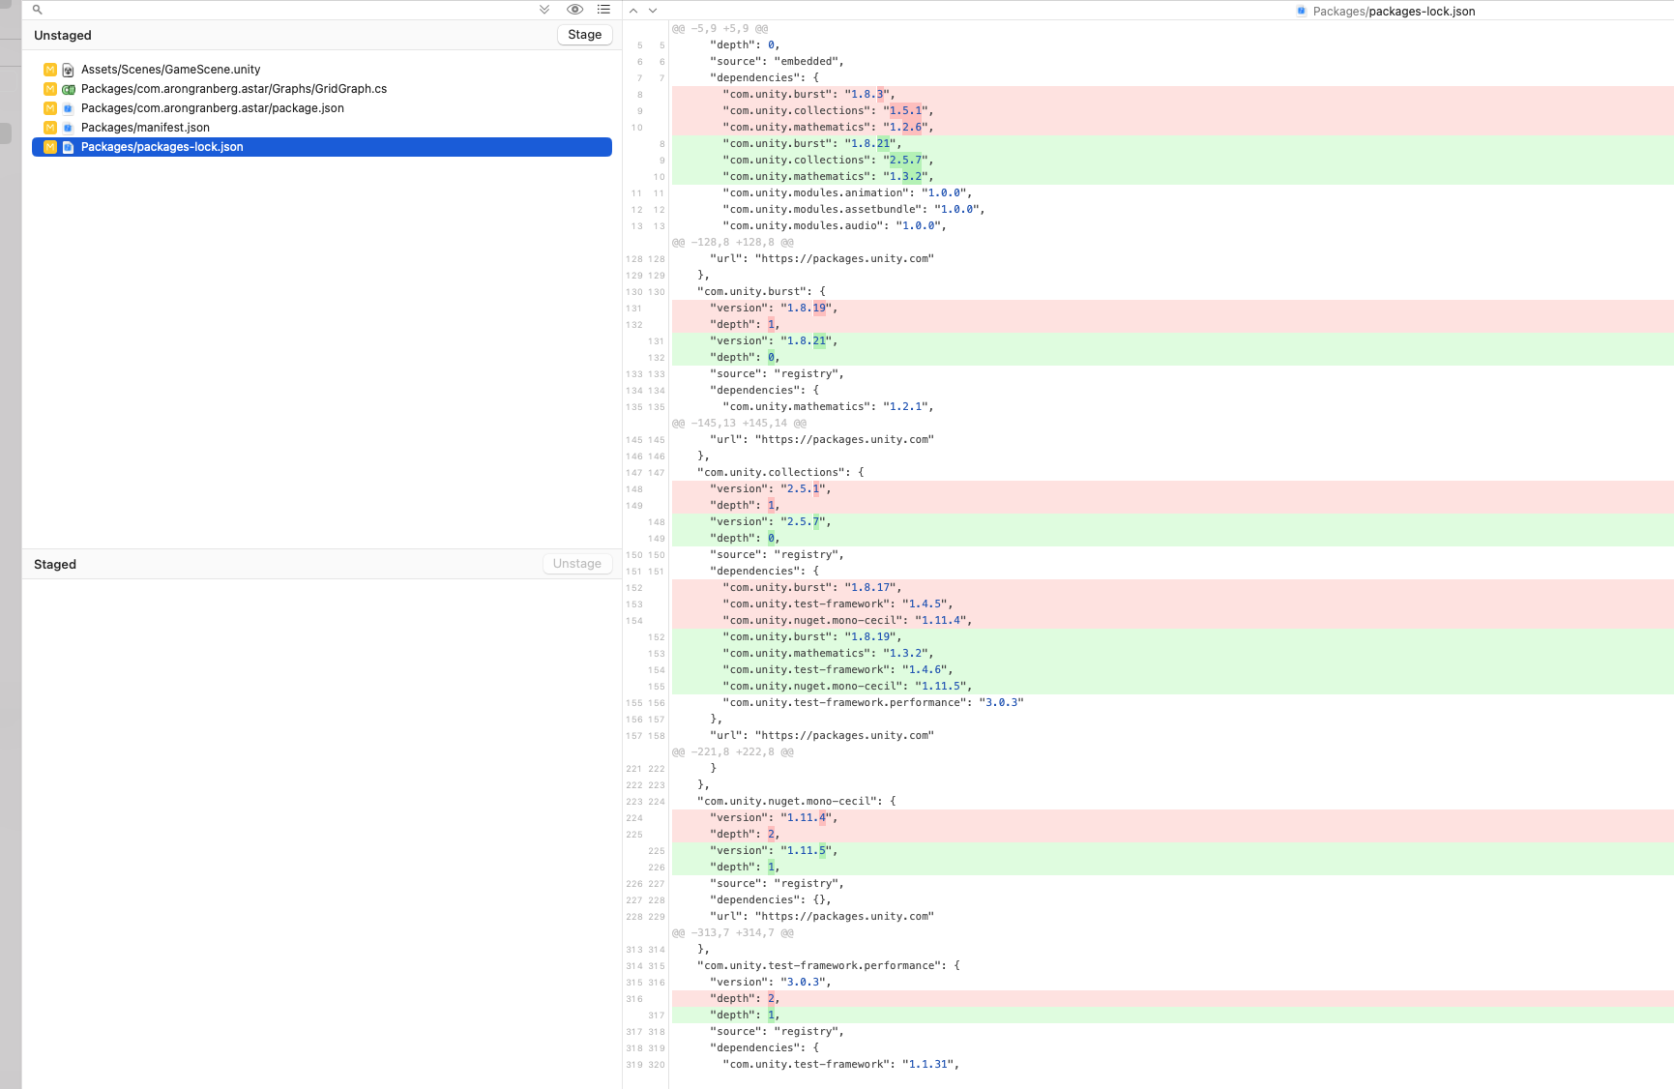Jump to next change with down arrow
The height and width of the screenshot is (1089, 1674).
click(x=653, y=11)
